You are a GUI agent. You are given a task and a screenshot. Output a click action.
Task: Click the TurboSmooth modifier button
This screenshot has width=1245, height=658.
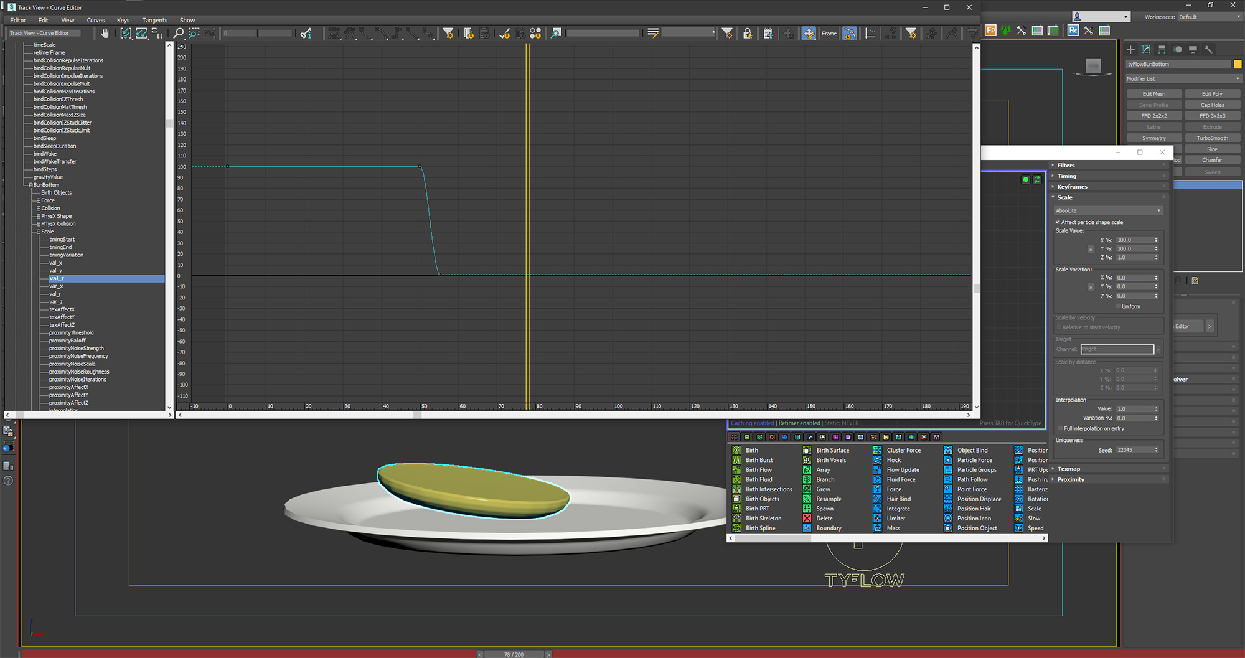[x=1212, y=138]
